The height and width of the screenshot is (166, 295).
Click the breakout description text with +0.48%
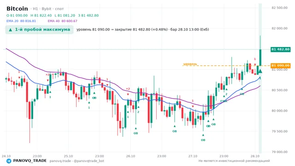click(142, 30)
